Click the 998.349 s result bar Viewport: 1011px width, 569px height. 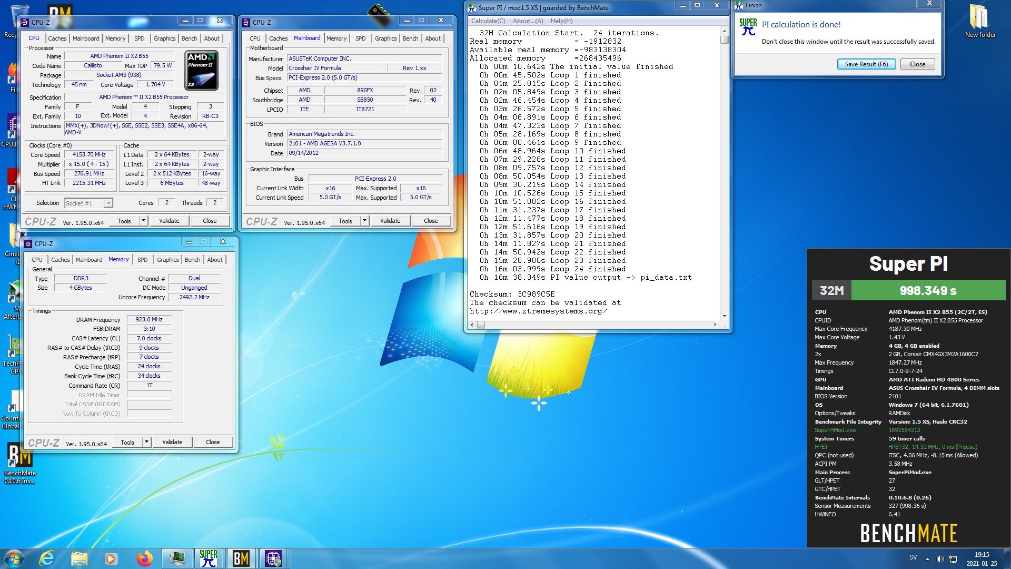click(928, 290)
